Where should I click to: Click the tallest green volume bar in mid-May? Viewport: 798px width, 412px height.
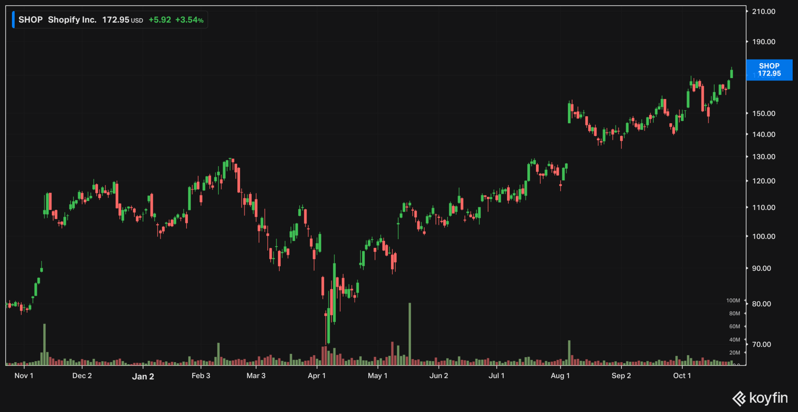click(410, 334)
